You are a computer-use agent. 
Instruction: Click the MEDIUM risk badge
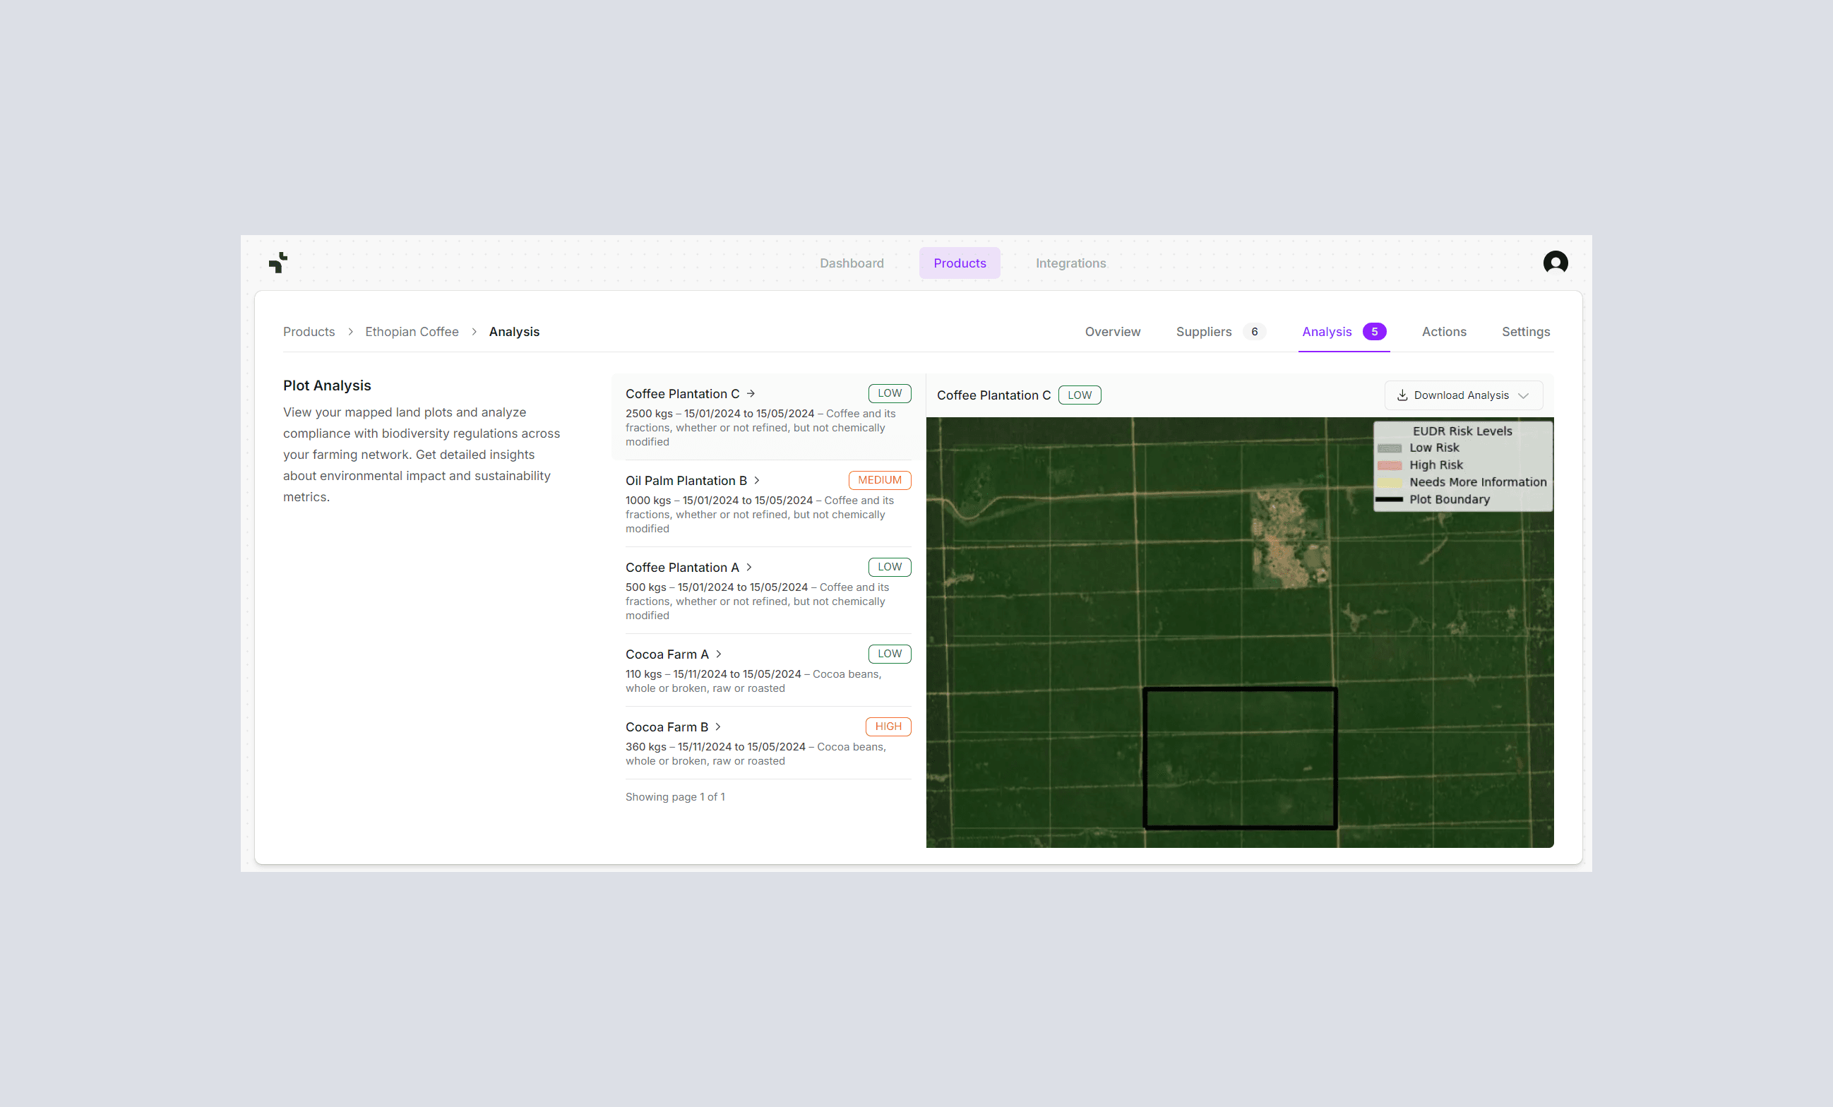click(879, 481)
